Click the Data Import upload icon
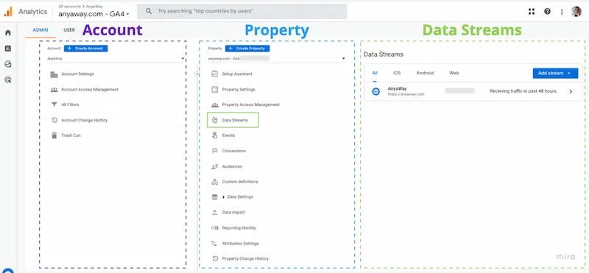589x273 pixels. pos(215,213)
